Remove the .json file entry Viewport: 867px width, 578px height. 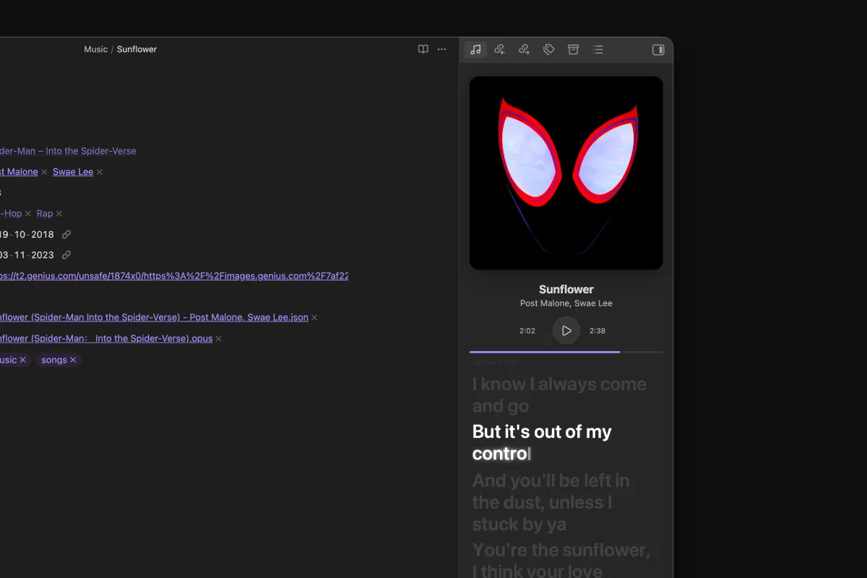(314, 317)
